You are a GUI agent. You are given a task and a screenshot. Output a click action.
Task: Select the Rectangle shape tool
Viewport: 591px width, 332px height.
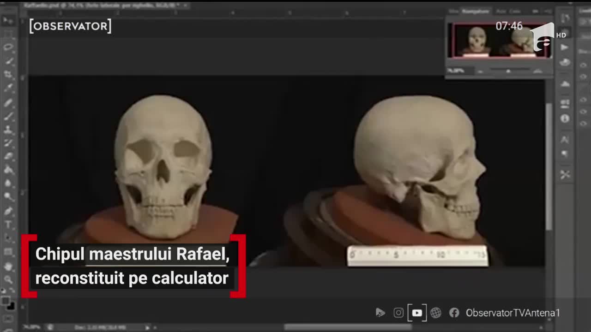click(x=8, y=252)
